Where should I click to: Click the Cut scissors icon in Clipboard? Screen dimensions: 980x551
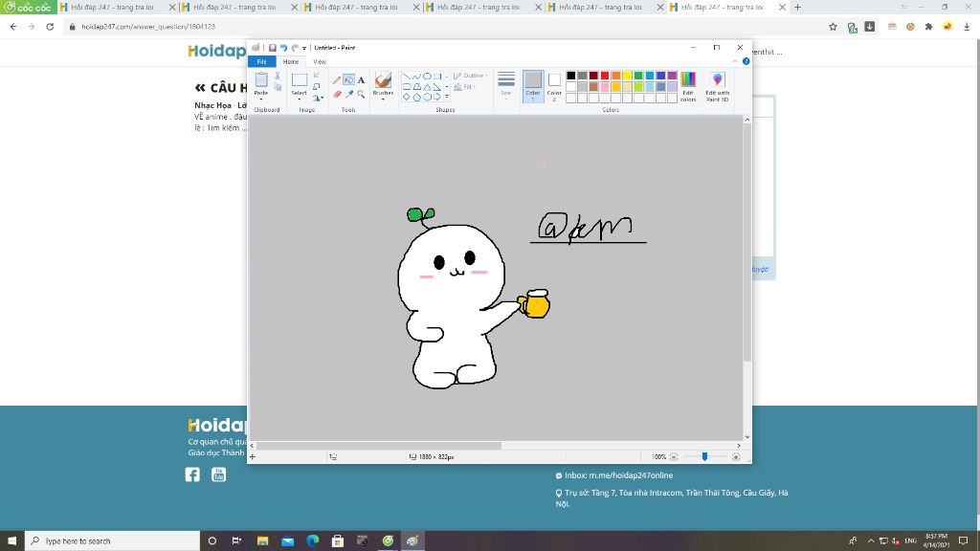pyautogui.click(x=278, y=76)
